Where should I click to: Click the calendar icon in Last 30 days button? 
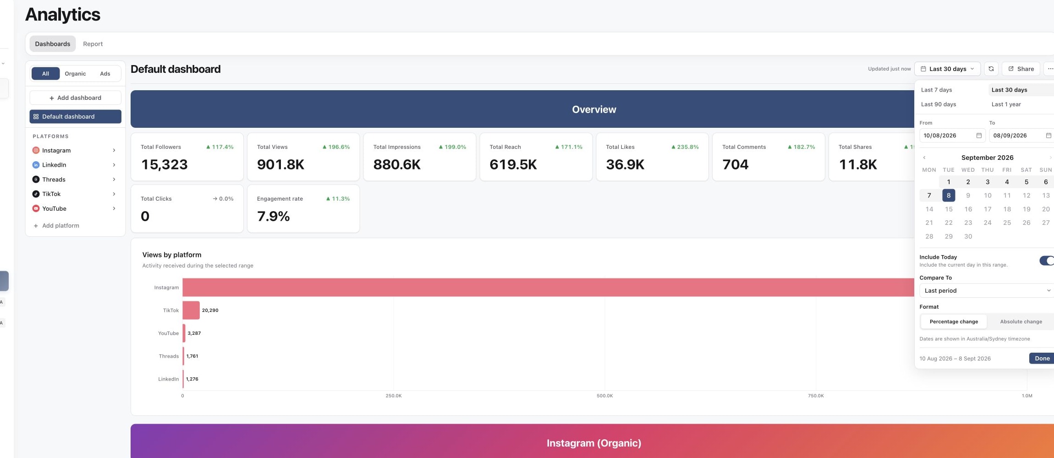coord(923,69)
